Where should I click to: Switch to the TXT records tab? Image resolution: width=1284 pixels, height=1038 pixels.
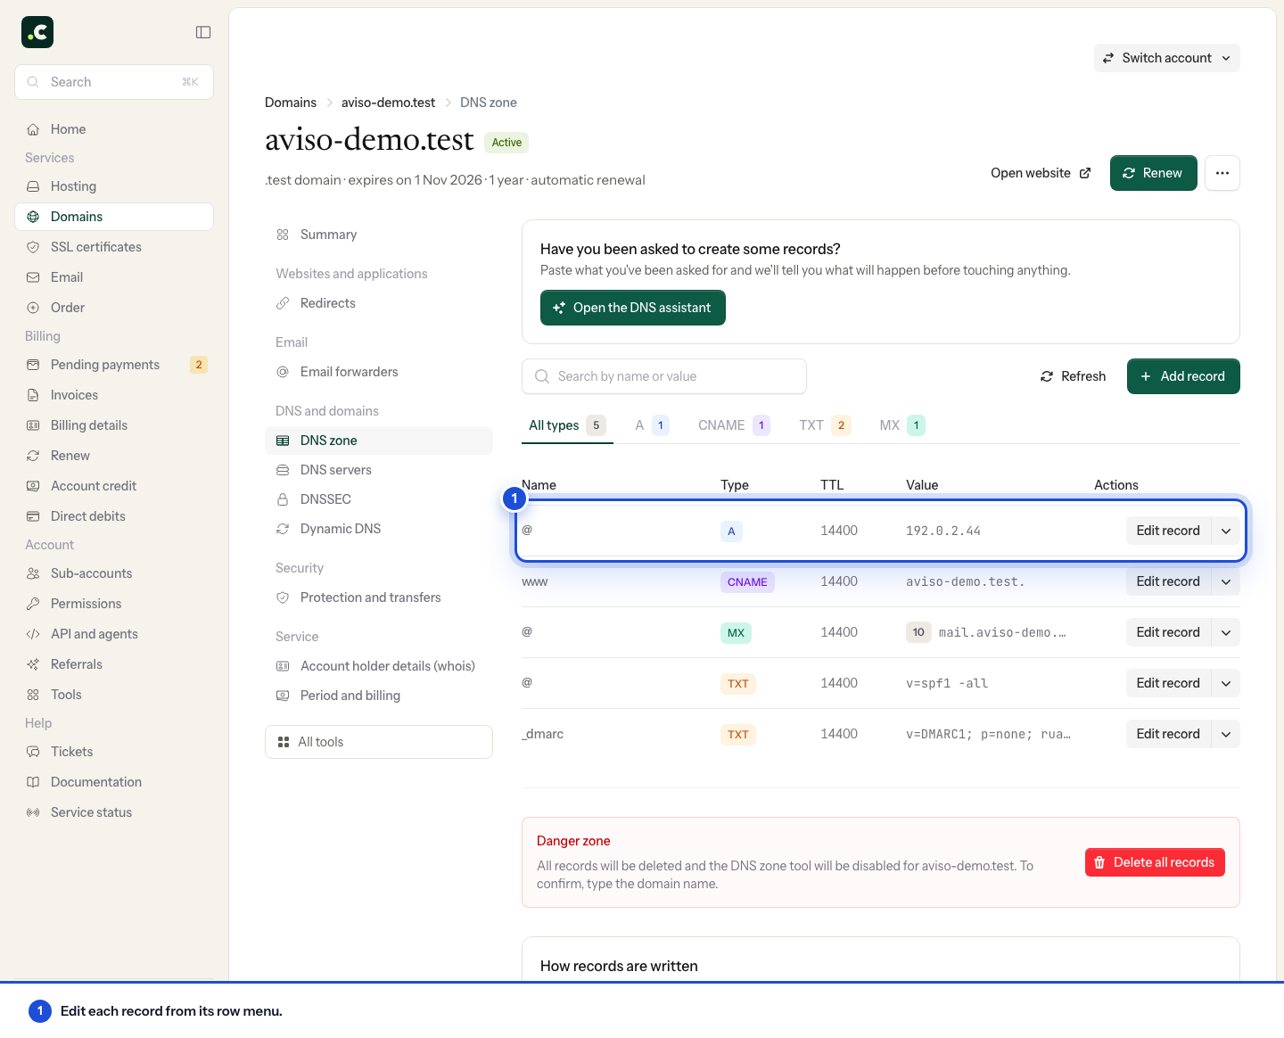point(825,425)
